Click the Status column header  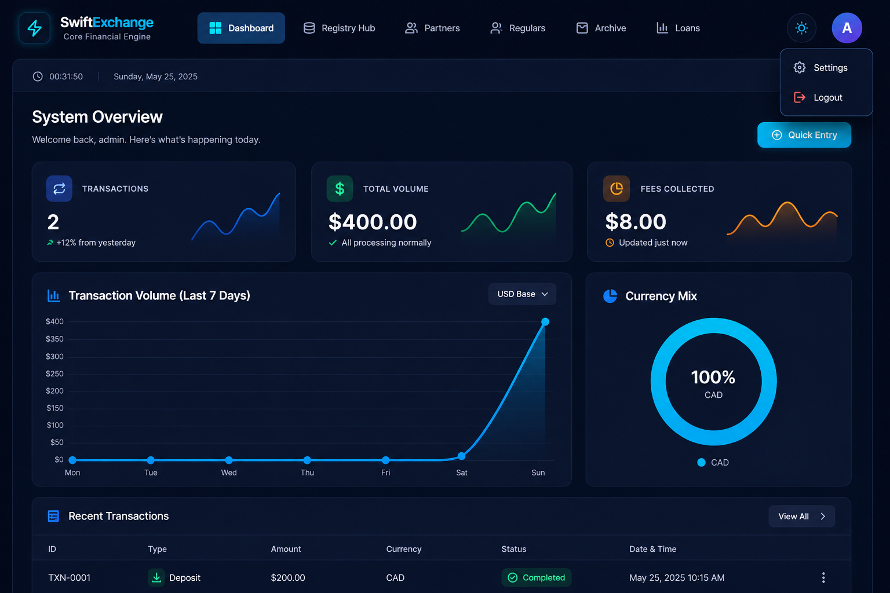pyautogui.click(x=514, y=549)
